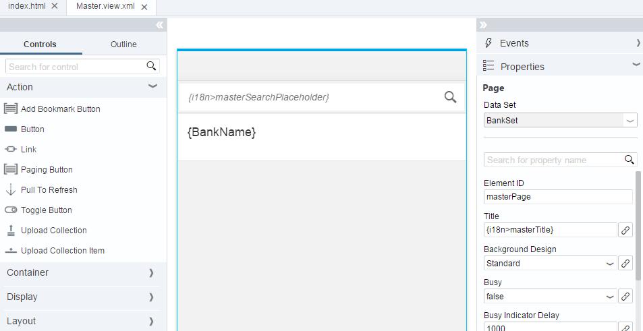Expand the Layout section
The width and height of the screenshot is (643, 331).
pos(151,321)
